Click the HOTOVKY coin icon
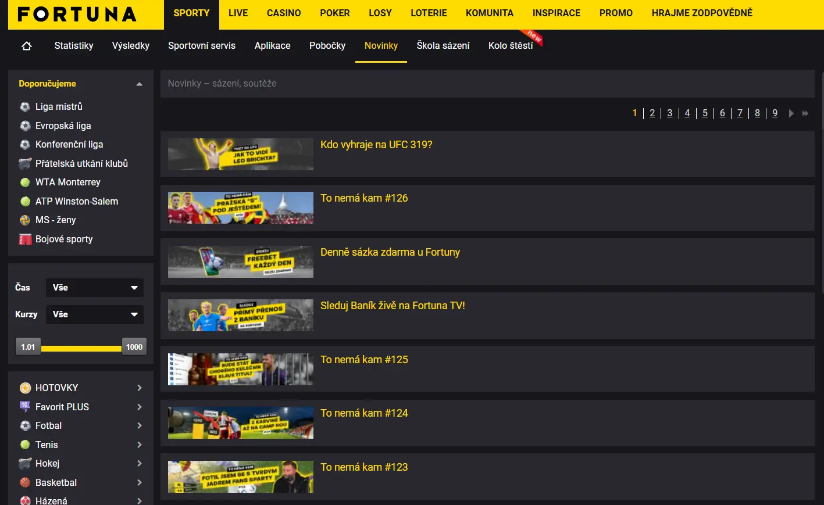Image resolution: width=824 pixels, height=505 pixels. (x=25, y=388)
